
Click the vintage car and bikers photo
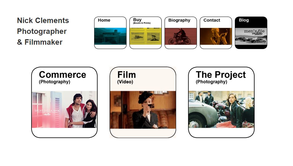(221, 109)
